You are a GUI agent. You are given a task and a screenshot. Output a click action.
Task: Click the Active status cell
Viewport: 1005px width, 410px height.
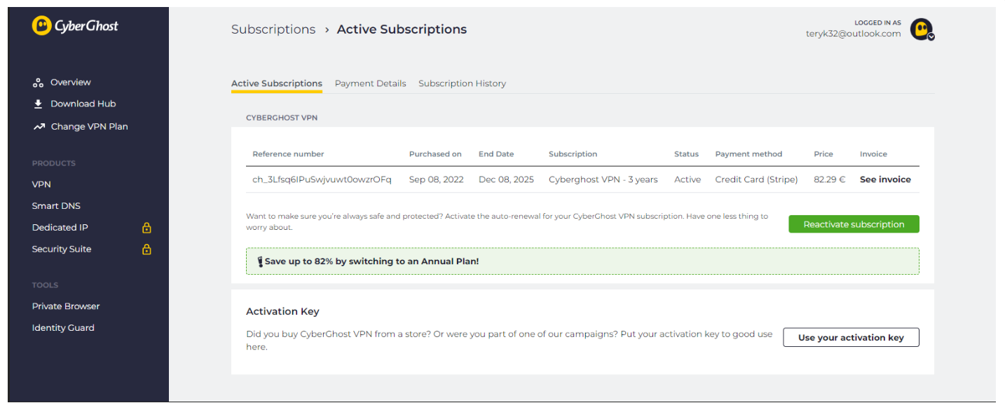[x=688, y=179]
